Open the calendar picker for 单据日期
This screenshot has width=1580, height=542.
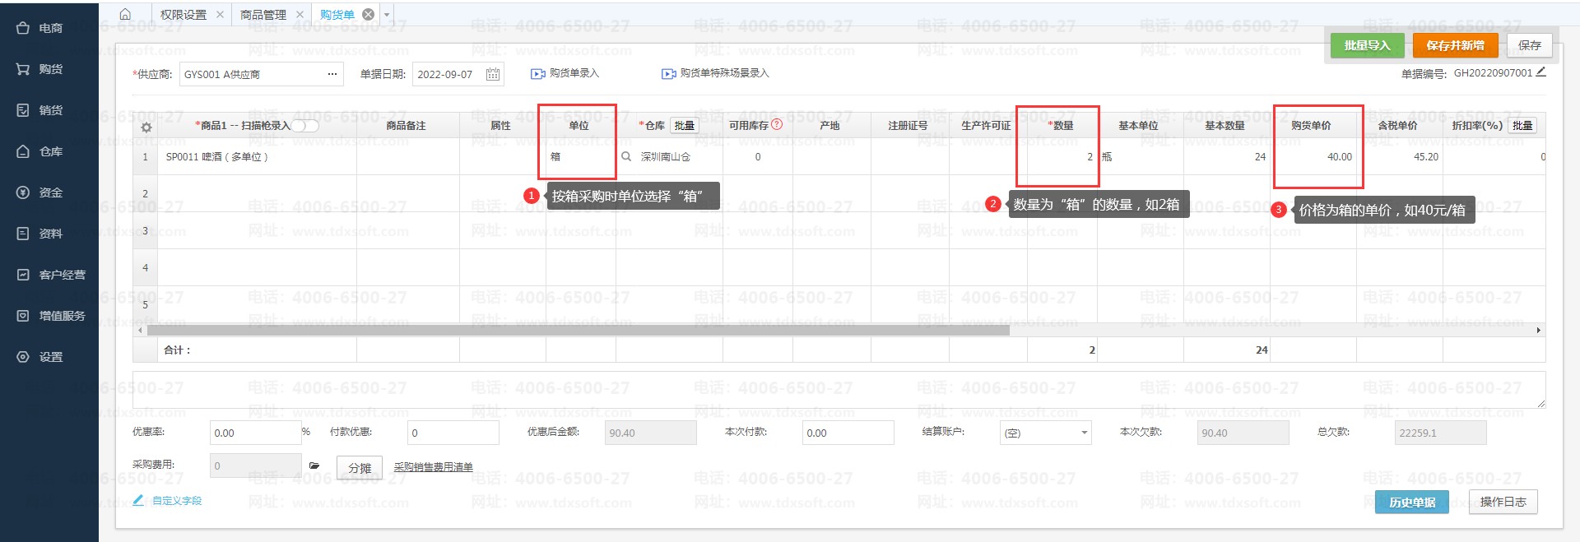click(x=492, y=74)
